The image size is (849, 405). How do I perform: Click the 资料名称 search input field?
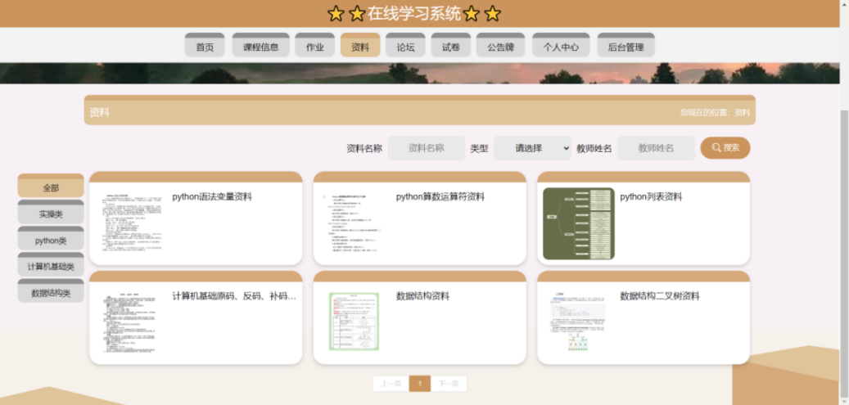click(426, 148)
